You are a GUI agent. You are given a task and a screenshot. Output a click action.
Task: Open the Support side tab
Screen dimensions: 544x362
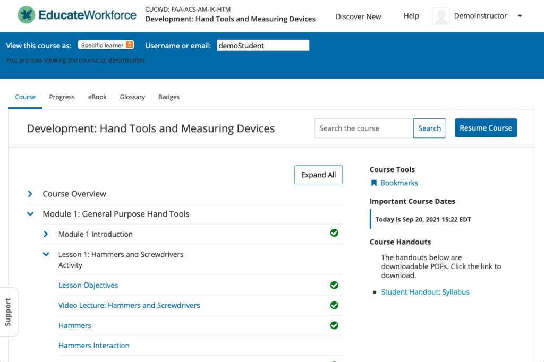(x=8, y=312)
